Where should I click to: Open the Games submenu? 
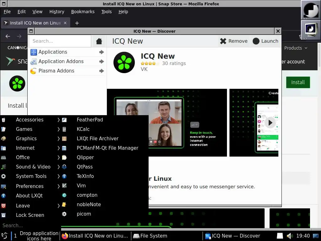click(x=31, y=129)
